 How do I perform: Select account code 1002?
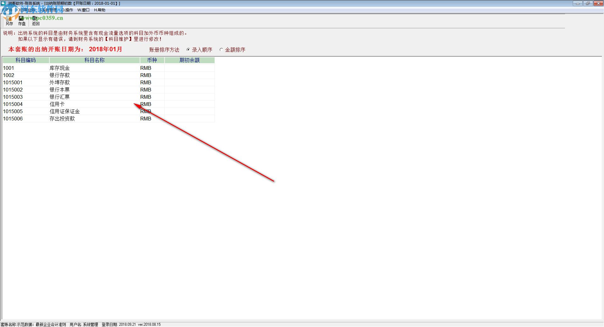click(x=8, y=75)
